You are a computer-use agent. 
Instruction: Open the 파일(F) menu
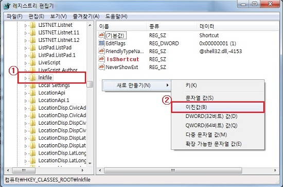[14, 16]
